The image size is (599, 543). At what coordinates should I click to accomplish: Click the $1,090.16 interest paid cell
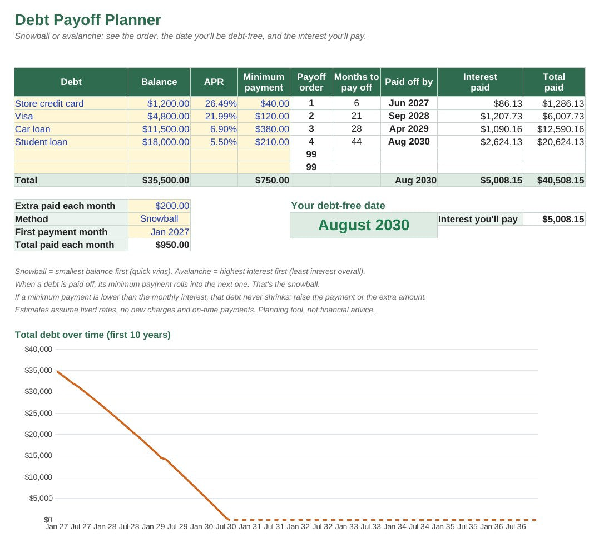pos(480,129)
